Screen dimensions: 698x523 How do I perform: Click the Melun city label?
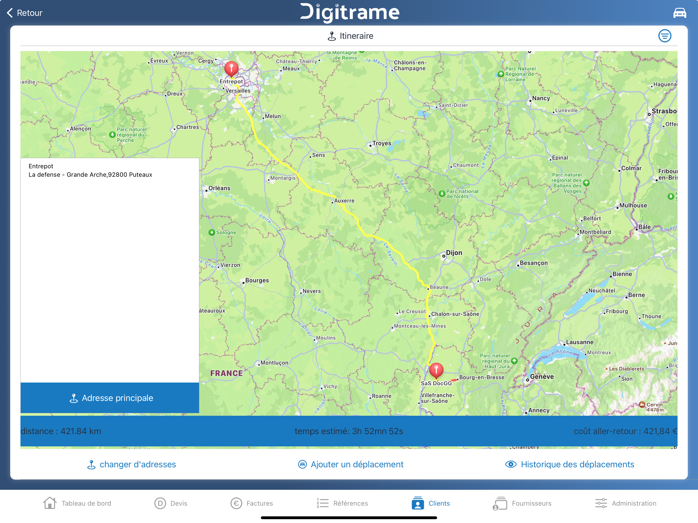(273, 116)
